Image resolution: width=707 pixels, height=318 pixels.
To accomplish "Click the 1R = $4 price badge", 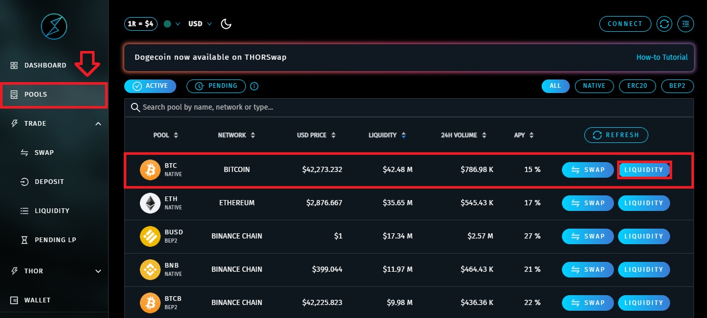I will coord(140,24).
